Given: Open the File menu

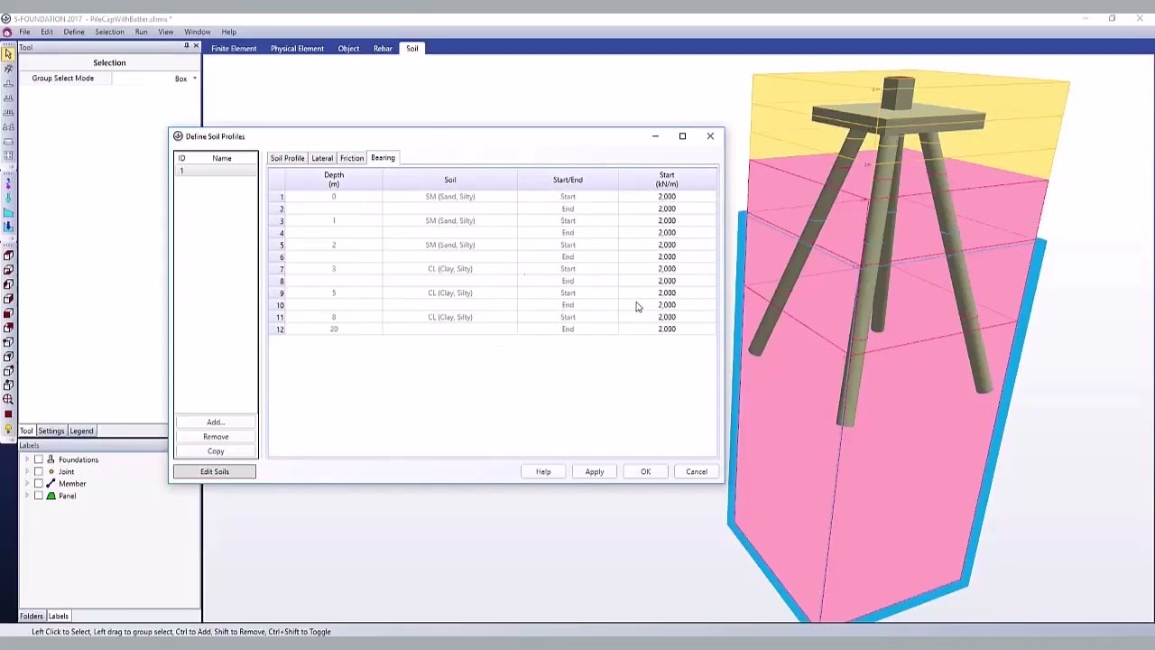Looking at the screenshot, I should pyautogui.click(x=24, y=32).
